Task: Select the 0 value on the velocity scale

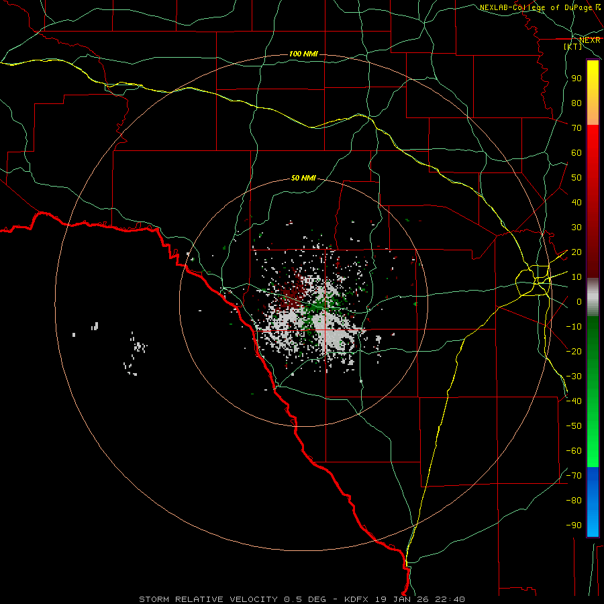Action: [x=579, y=302]
